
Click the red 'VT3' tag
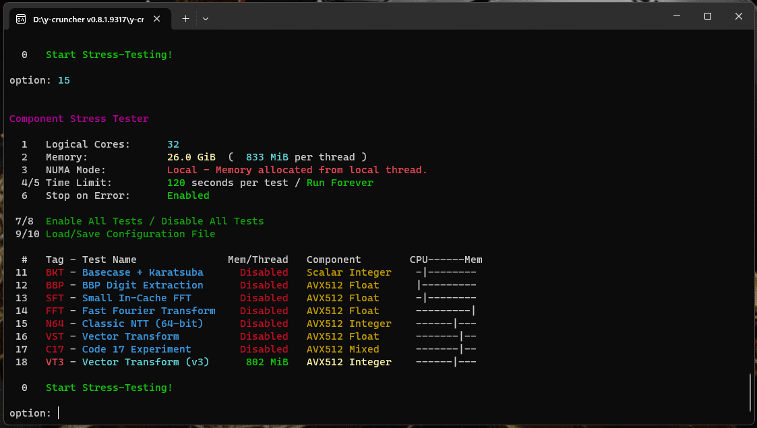55,362
